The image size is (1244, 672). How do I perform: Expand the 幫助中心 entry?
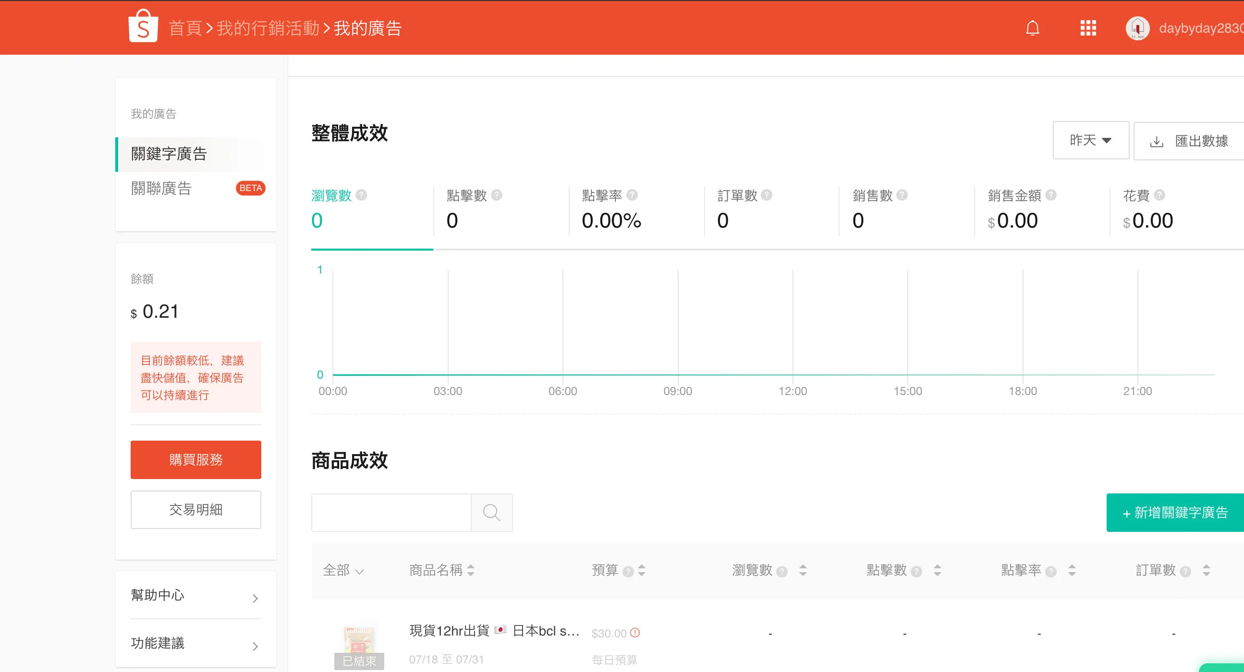(195, 596)
